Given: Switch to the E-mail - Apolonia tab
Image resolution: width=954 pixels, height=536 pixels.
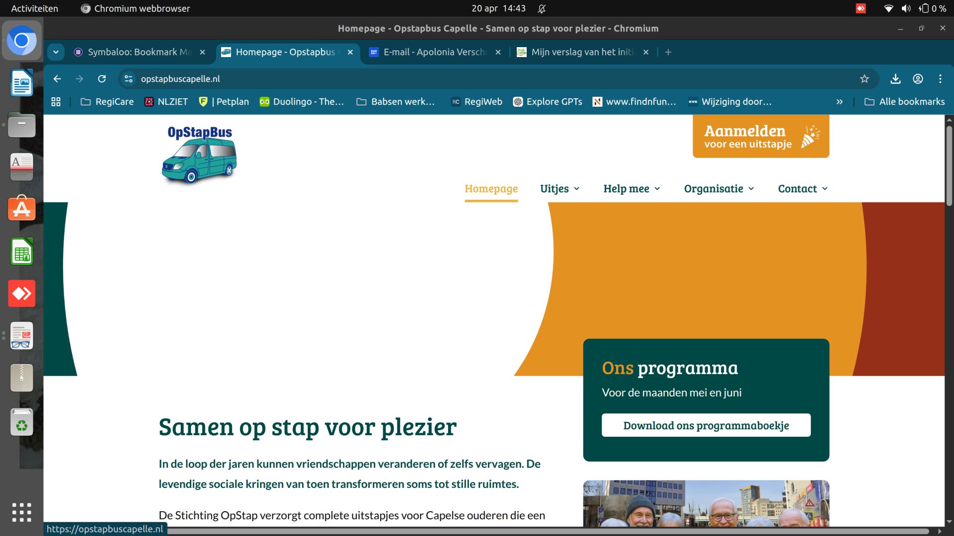Looking at the screenshot, I should coord(434,52).
